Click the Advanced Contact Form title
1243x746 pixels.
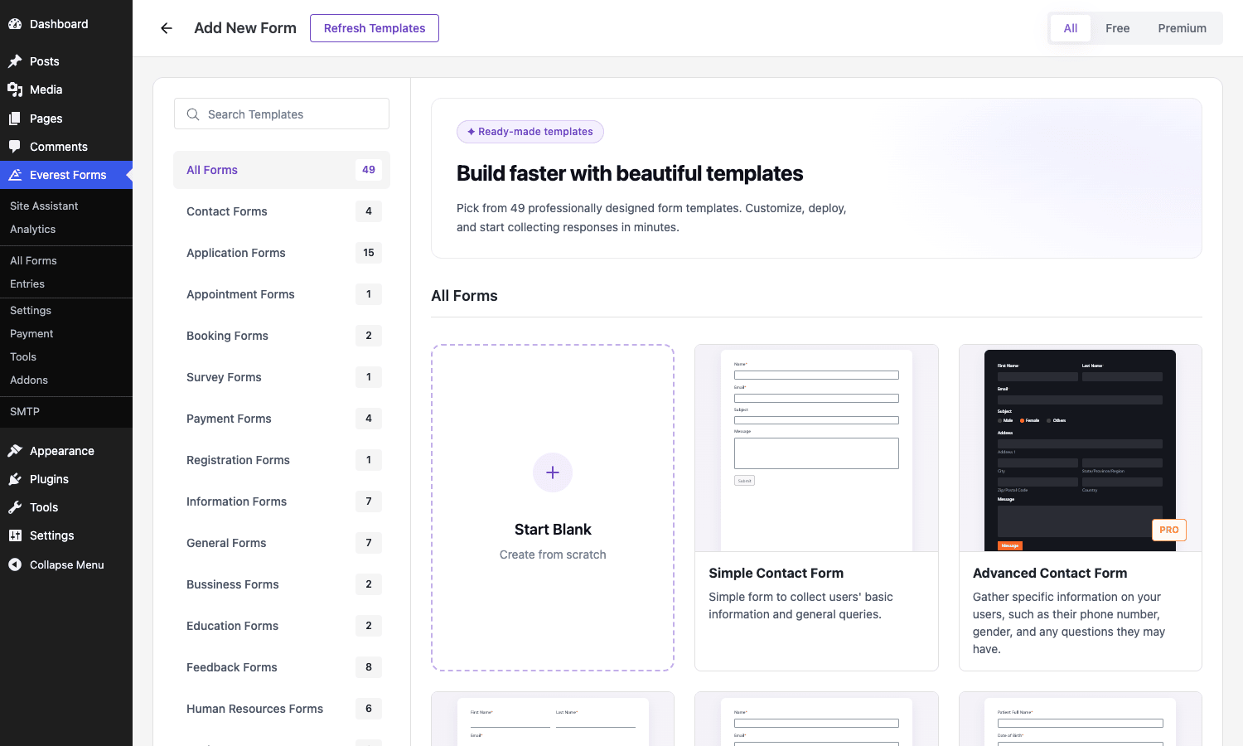1050,573
